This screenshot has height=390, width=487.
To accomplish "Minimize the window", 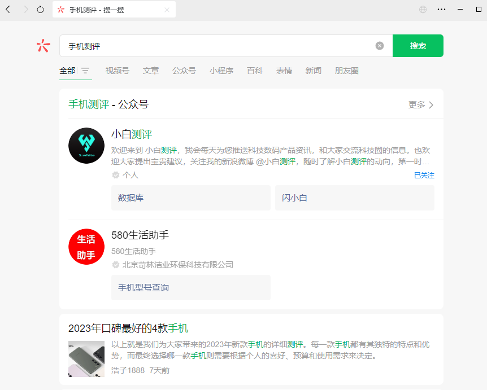I will (460, 10).
